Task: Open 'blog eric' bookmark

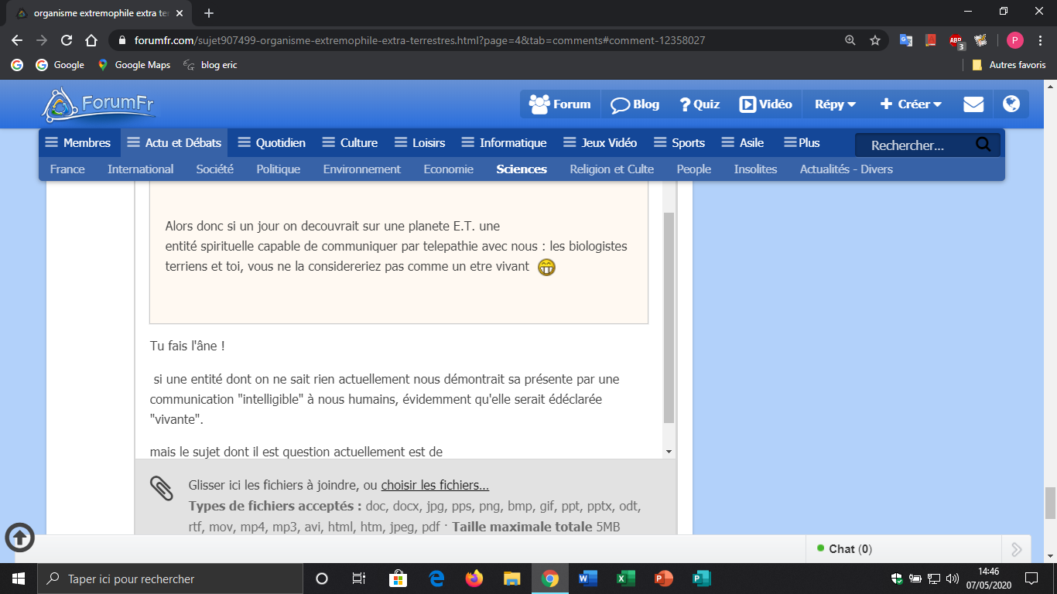Action: point(210,65)
